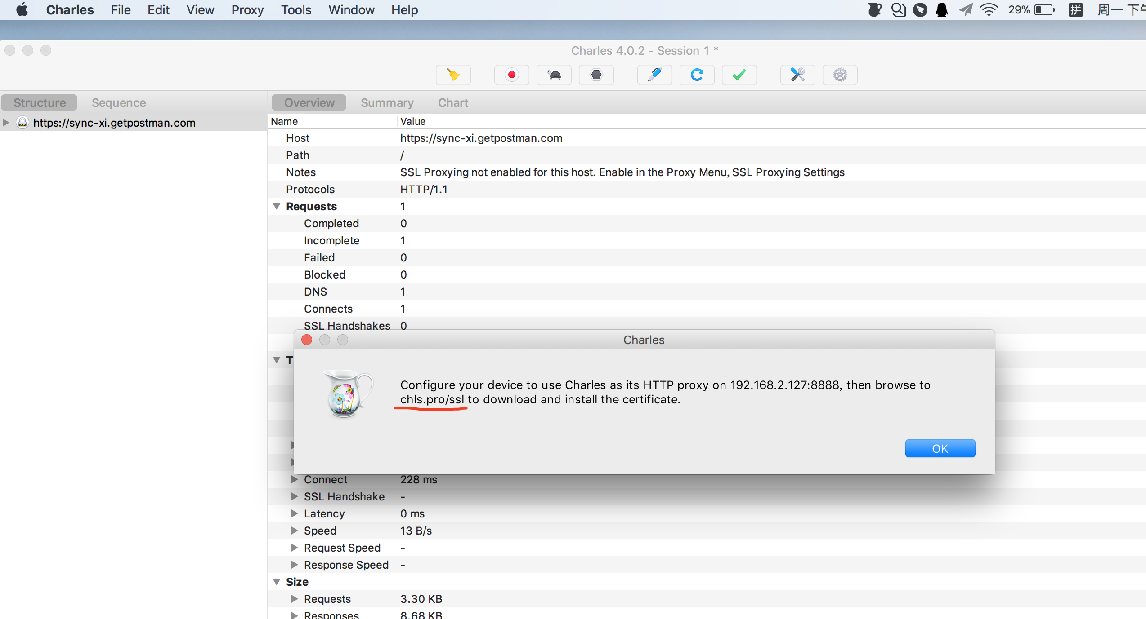Click the pen compose request icon
The image size is (1146, 619).
pos(655,75)
